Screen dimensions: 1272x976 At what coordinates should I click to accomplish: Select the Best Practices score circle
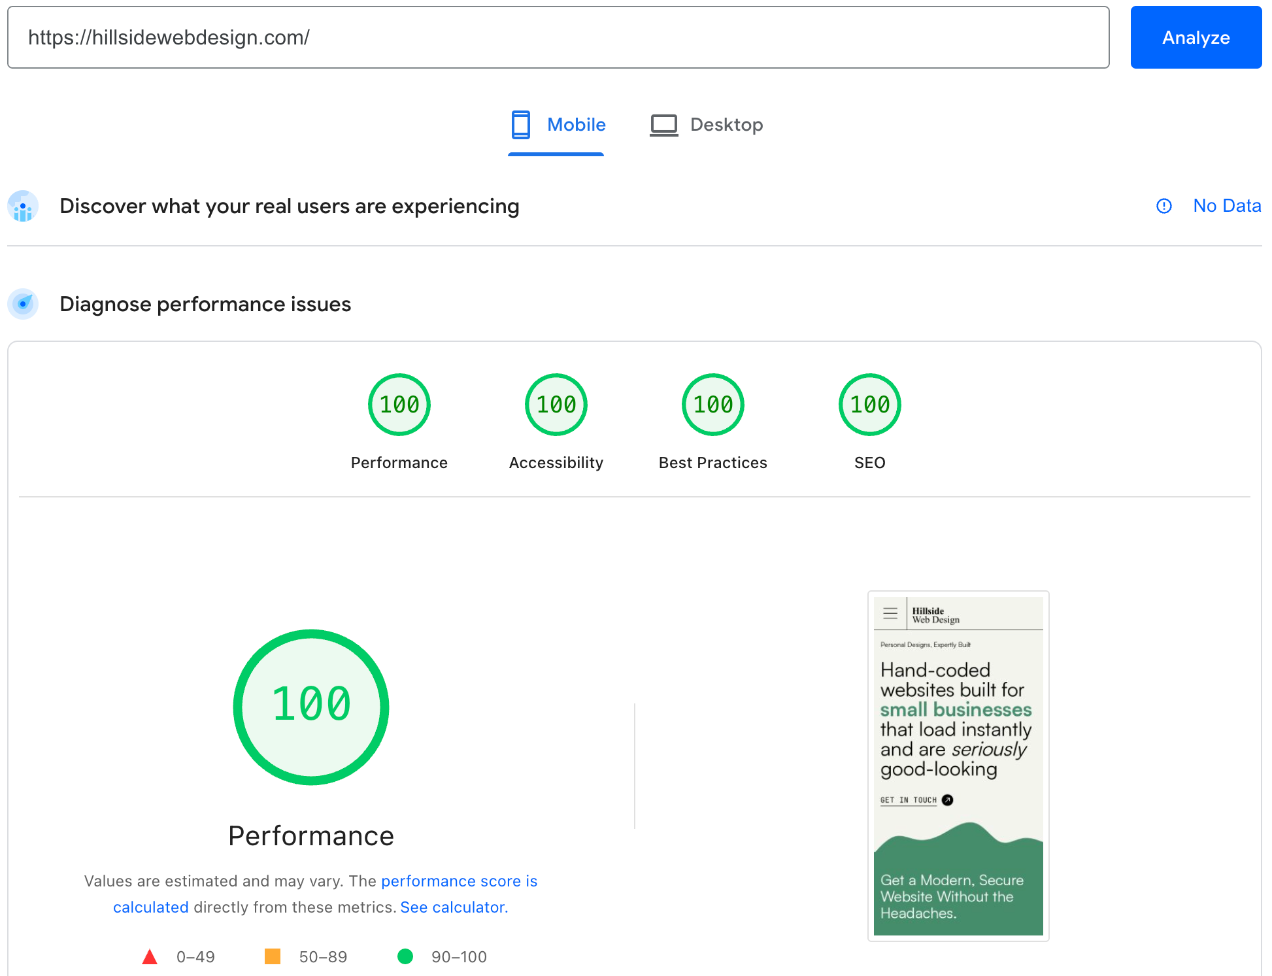[712, 404]
